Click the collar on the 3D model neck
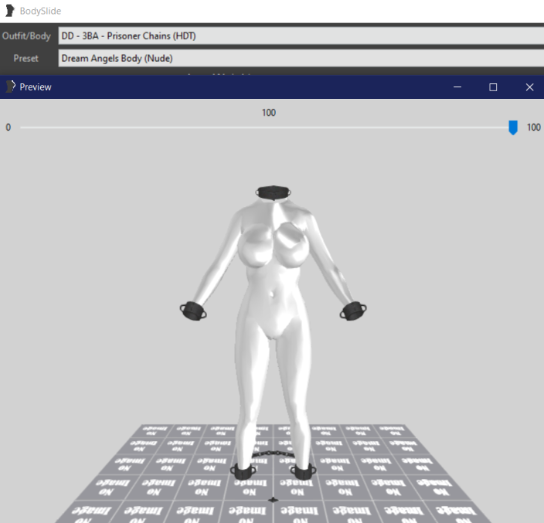Image resolution: width=544 pixels, height=523 pixels. (x=274, y=192)
